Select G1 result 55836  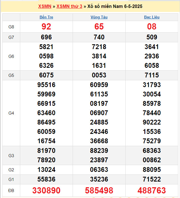[46, 179]
